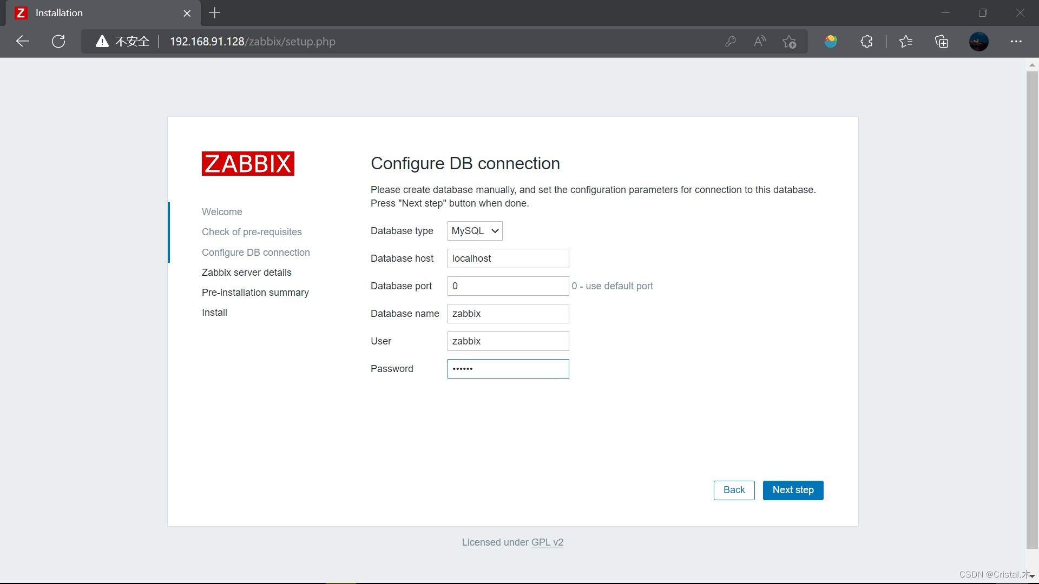Open the Collections icon

tap(942, 42)
